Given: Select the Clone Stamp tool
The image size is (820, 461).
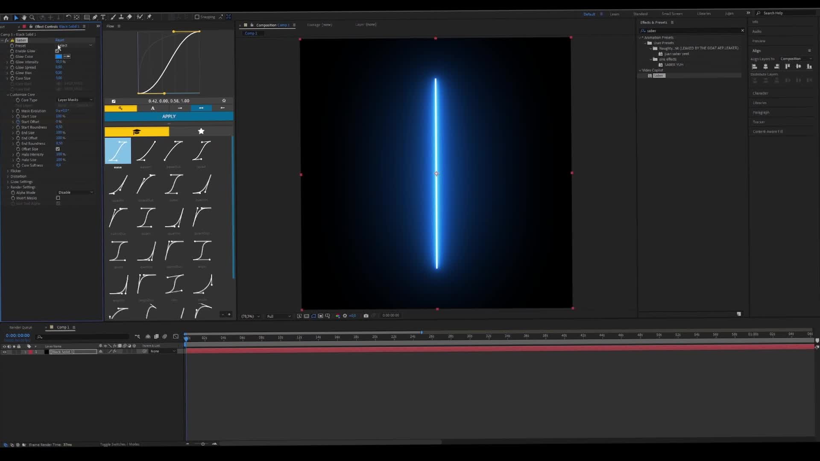Looking at the screenshot, I should [121, 18].
